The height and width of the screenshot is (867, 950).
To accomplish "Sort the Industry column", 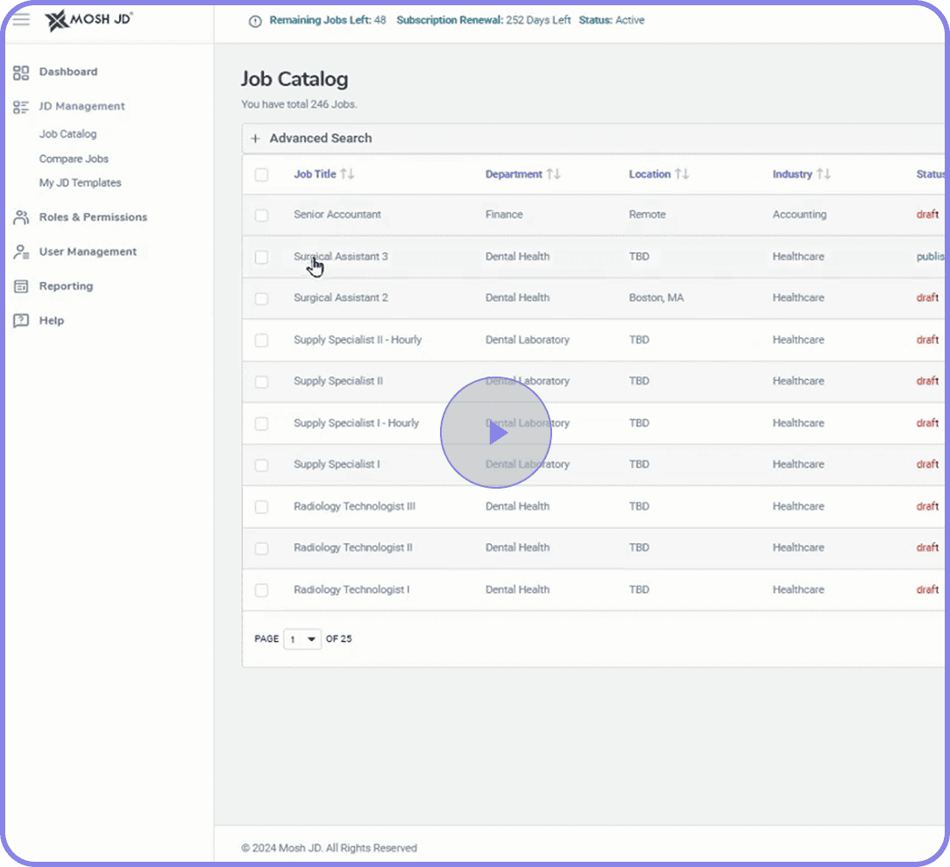I will coord(823,174).
